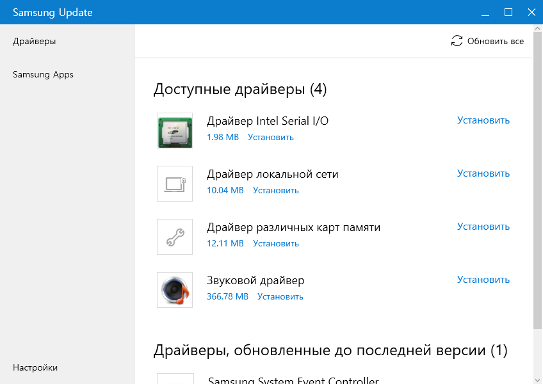The image size is (543, 384).
Task: Install memory card driver via right button
Action: 483,227
